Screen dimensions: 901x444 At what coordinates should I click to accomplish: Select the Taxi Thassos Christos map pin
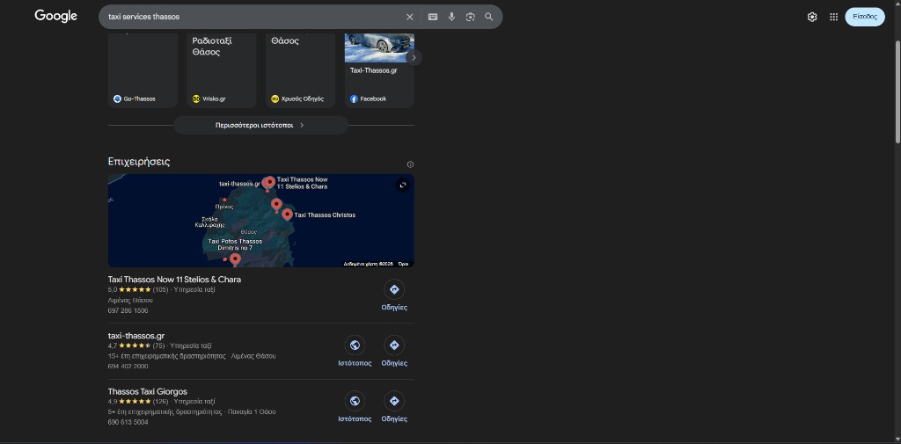(287, 215)
